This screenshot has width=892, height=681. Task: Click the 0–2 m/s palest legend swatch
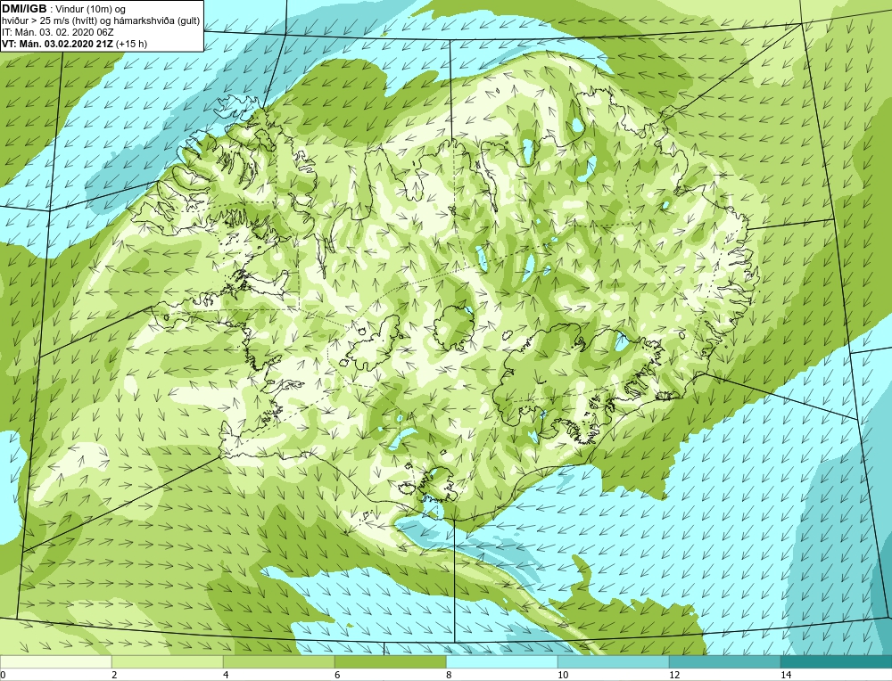tap(55, 661)
